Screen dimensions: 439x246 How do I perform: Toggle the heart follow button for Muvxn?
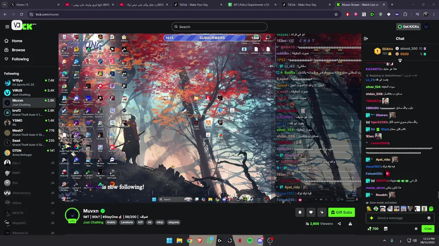tap(311, 212)
